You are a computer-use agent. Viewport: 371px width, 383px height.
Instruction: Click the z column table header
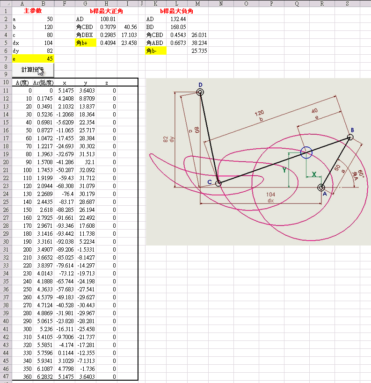click(x=107, y=83)
